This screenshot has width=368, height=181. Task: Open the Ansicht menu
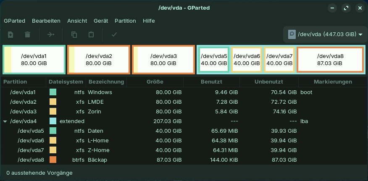pos(77,21)
